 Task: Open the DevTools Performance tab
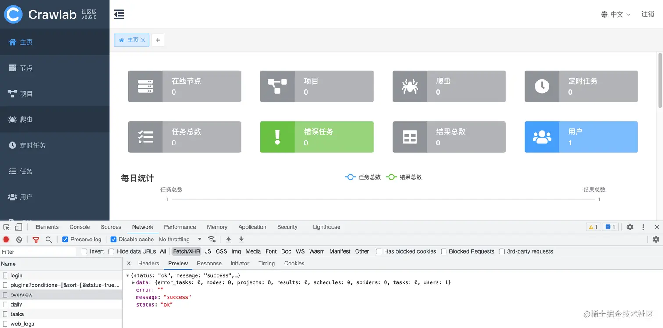click(180, 227)
